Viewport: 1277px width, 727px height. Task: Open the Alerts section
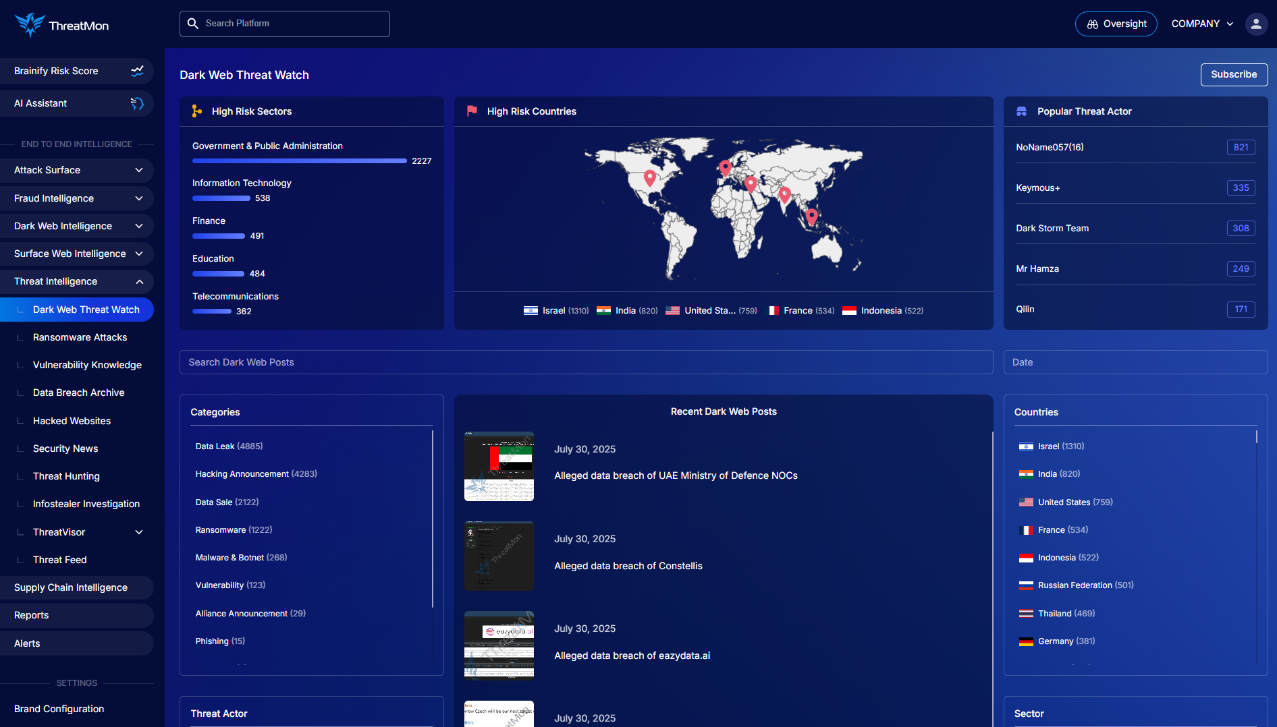click(76, 643)
